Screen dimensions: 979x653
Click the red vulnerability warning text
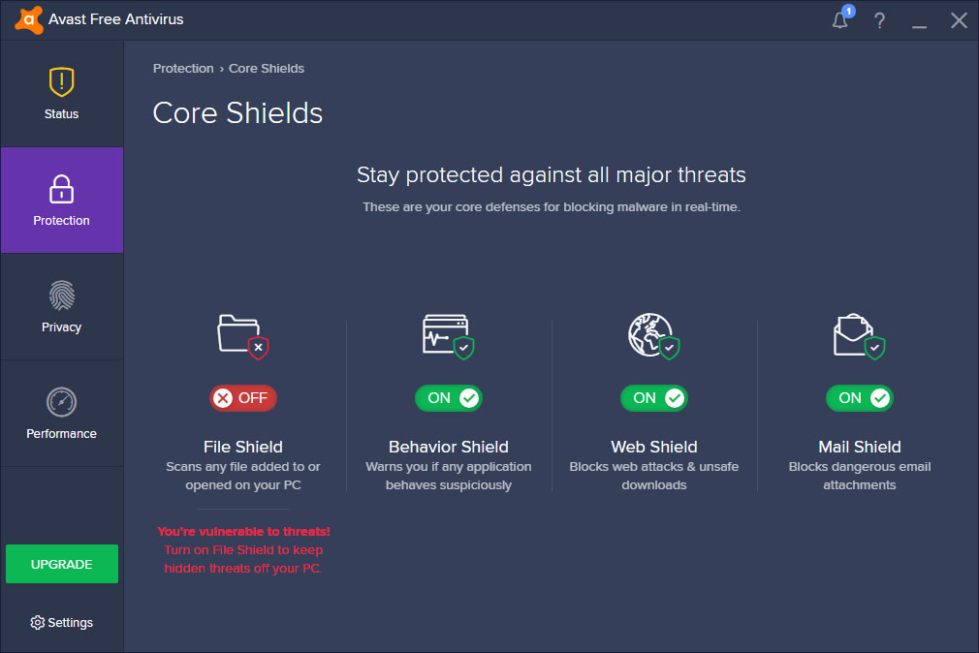tap(242, 552)
